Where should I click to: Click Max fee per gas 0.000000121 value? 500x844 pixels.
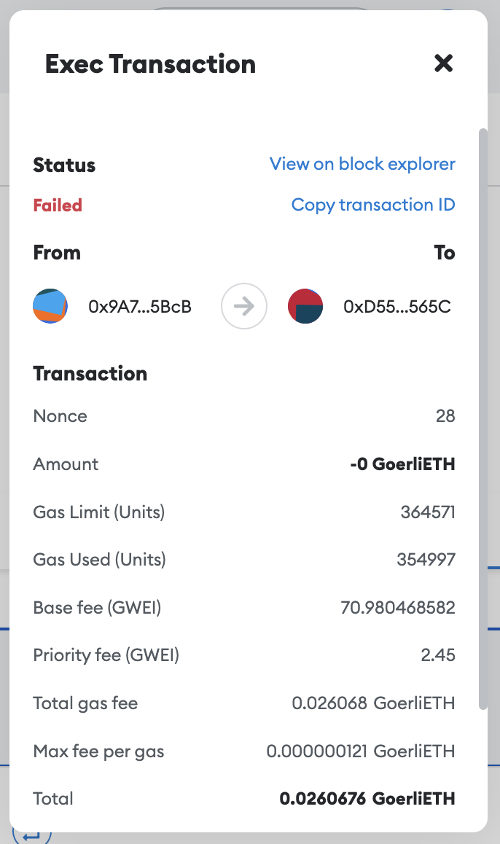coord(361,751)
